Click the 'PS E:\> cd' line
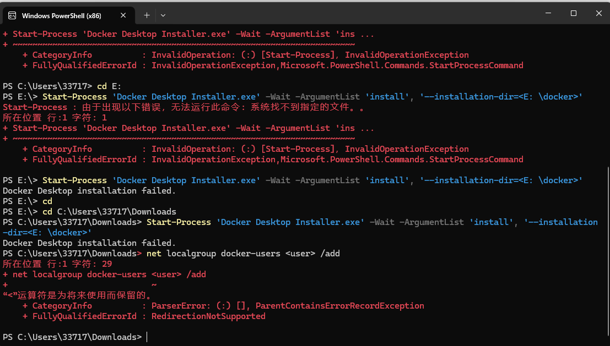This screenshot has width=610, height=346. pyautogui.click(x=27, y=201)
